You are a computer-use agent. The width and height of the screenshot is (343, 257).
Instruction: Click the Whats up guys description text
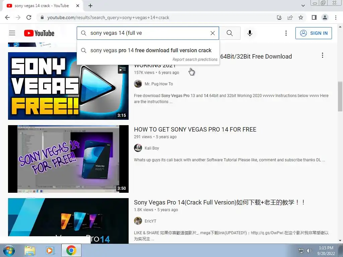[229, 160]
